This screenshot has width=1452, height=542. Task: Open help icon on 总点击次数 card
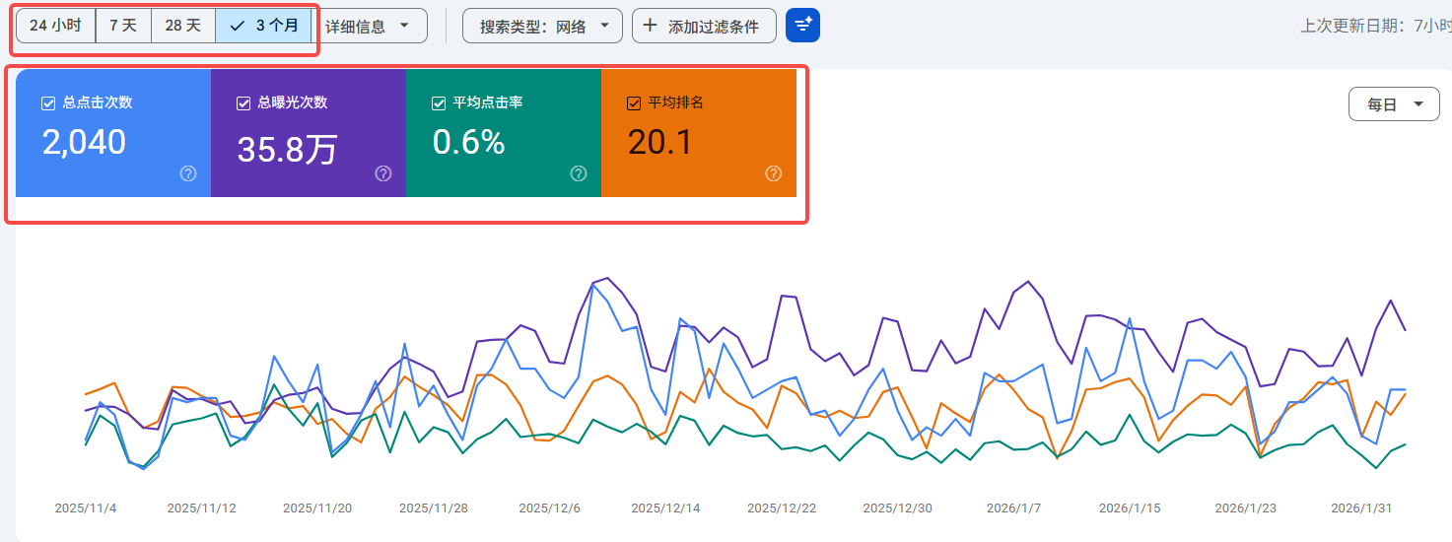188,173
